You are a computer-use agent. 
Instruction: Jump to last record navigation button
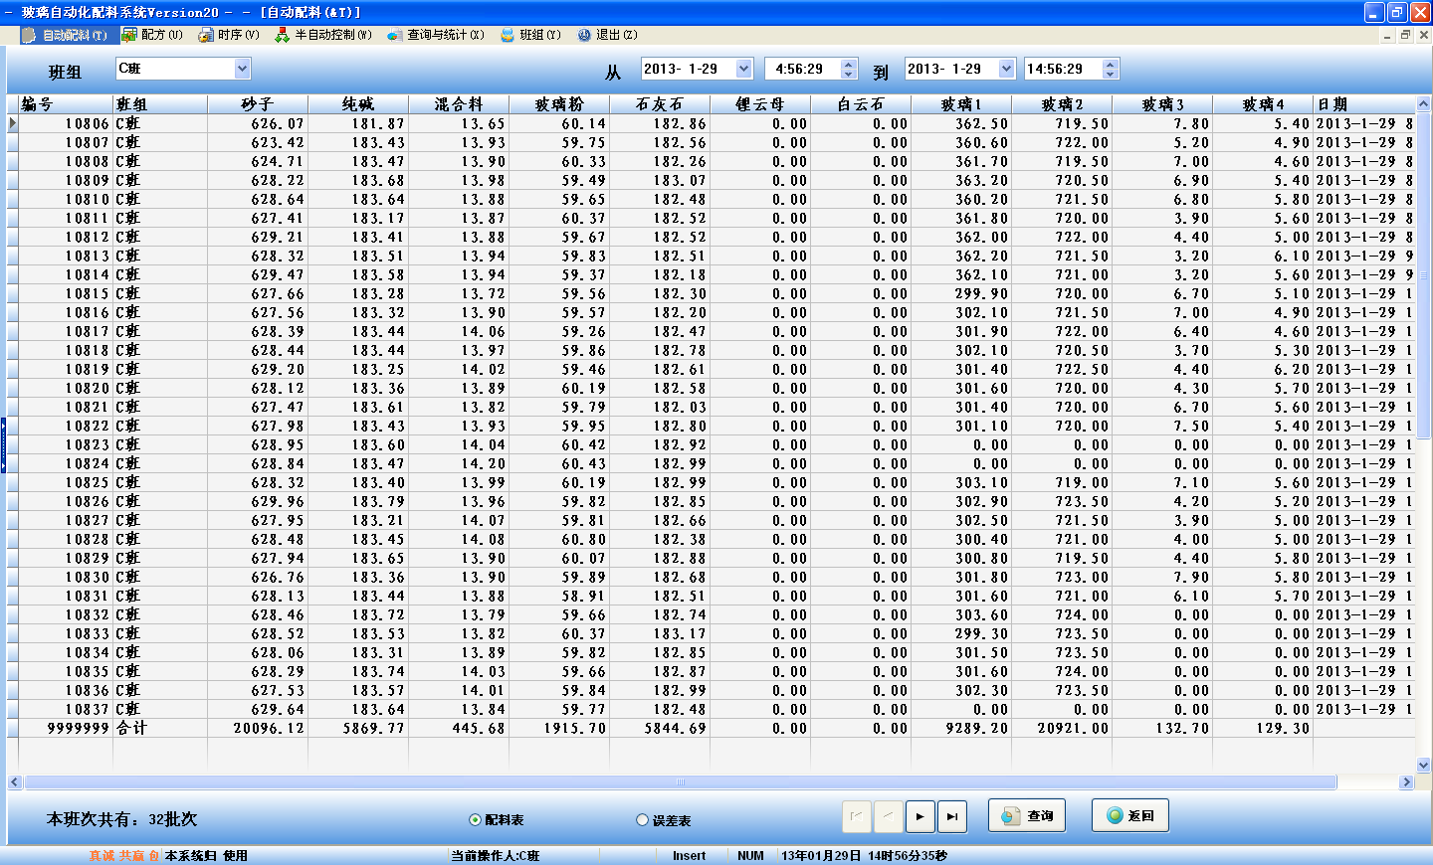[x=952, y=816]
